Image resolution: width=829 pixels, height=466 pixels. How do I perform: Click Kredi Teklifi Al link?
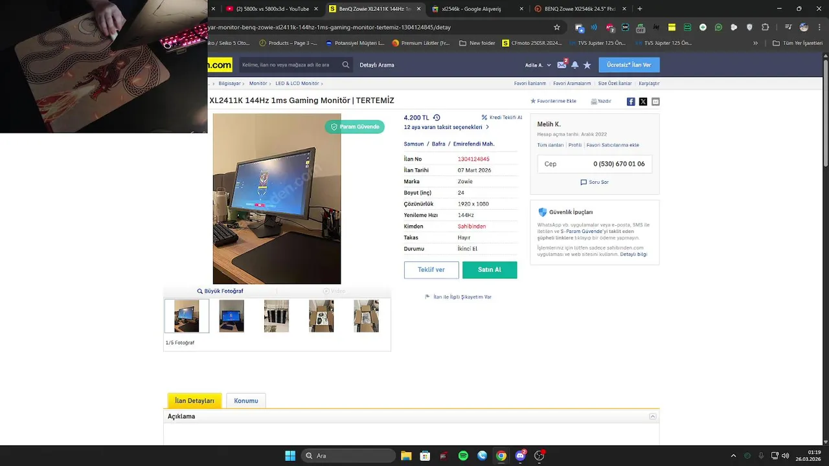[502, 118]
